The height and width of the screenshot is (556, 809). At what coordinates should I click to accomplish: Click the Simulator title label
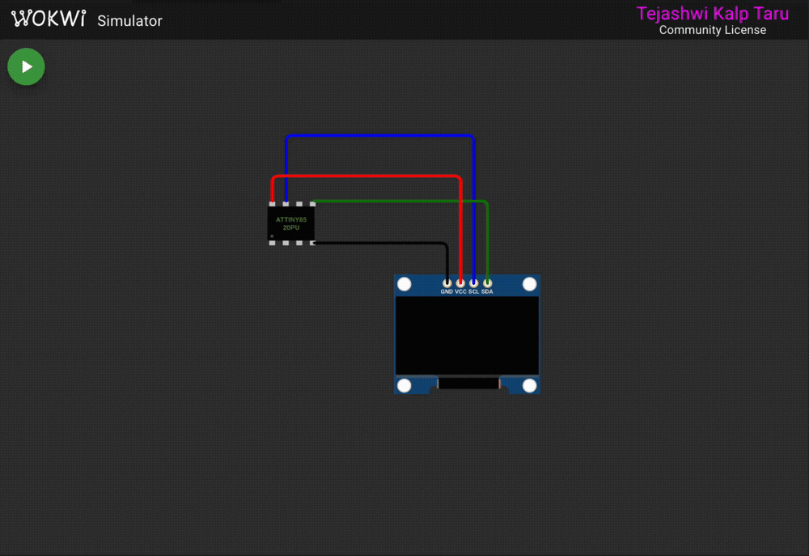[x=129, y=21]
